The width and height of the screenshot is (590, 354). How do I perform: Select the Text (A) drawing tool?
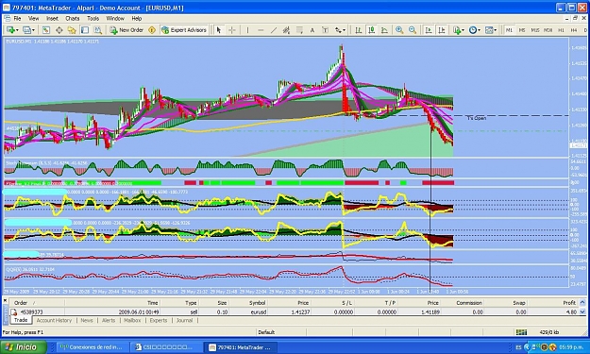point(312,30)
